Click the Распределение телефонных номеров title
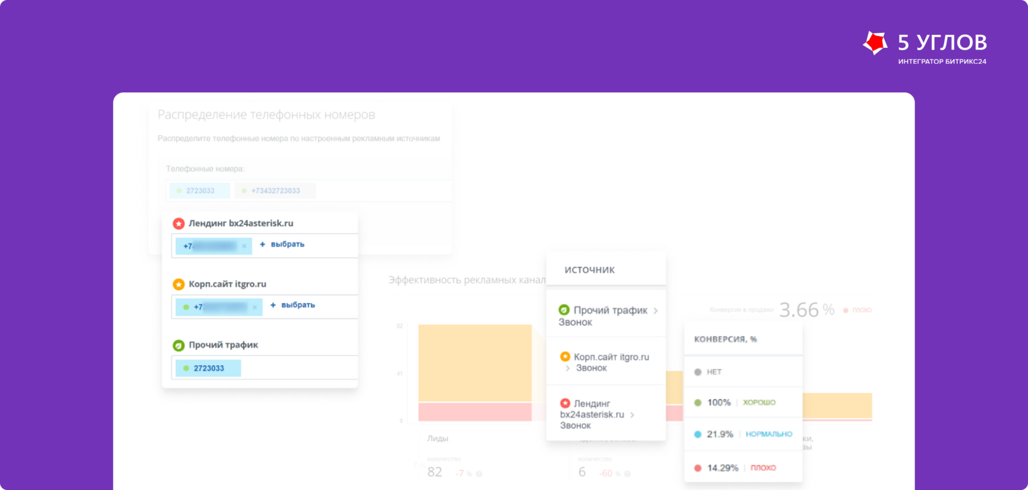 click(x=266, y=115)
